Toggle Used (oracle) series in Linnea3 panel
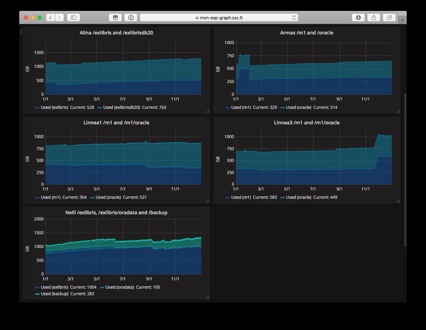 tap(299, 197)
